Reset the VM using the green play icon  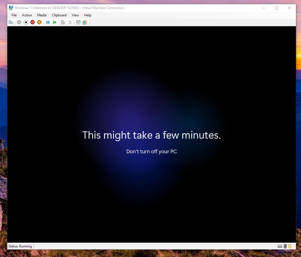[x=55, y=22]
